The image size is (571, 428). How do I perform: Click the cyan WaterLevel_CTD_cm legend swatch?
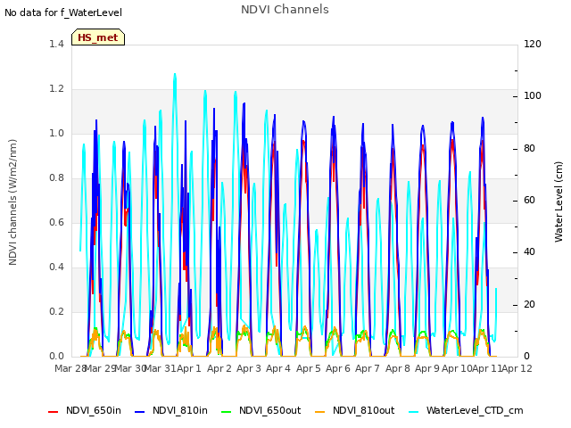[x=414, y=412]
